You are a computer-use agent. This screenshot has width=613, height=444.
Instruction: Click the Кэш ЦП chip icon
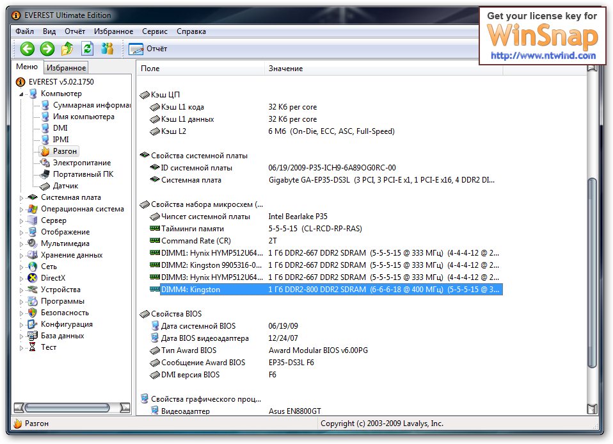coord(145,95)
